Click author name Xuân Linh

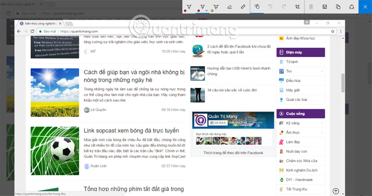[x=99, y=166]
